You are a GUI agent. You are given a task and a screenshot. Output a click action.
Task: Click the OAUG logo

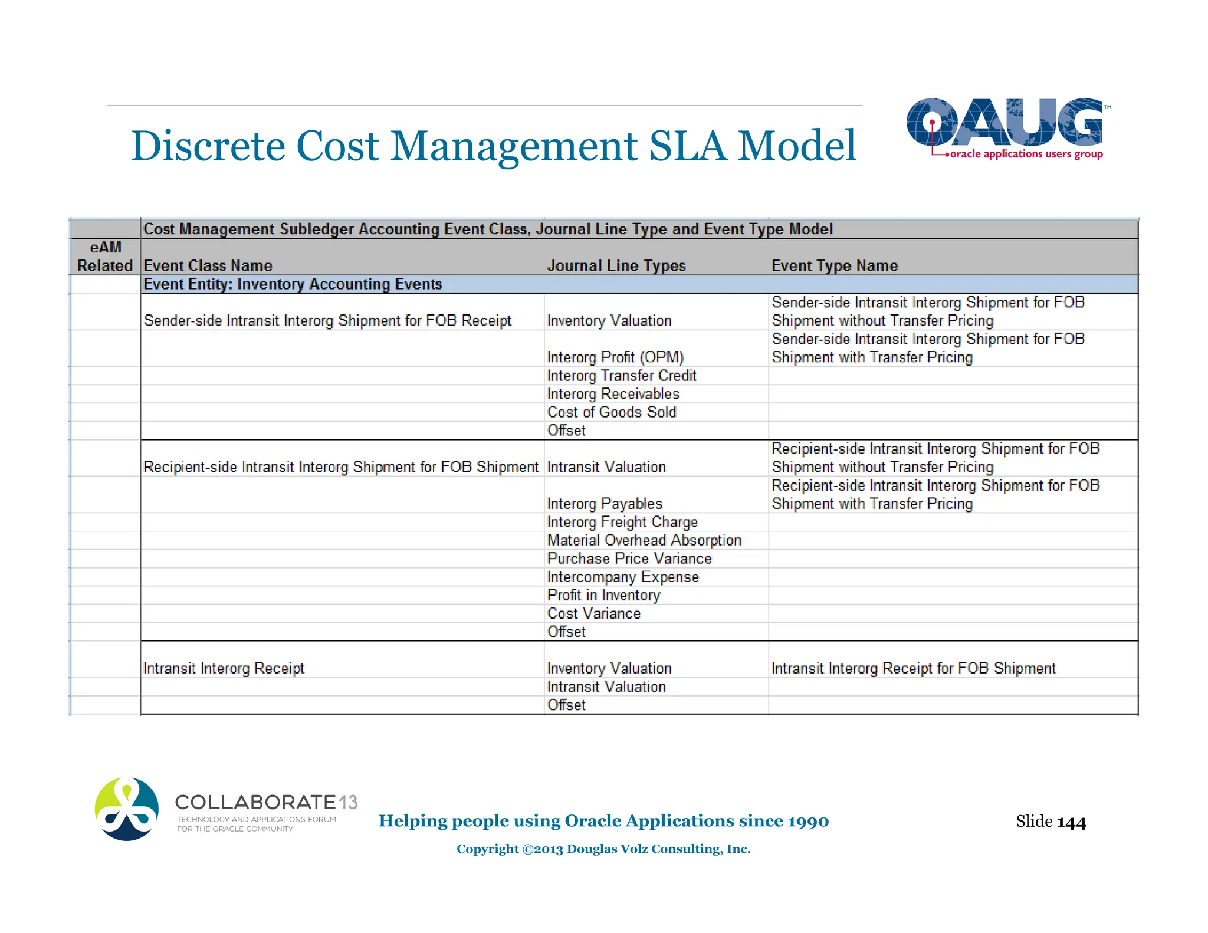[1008, 129]
